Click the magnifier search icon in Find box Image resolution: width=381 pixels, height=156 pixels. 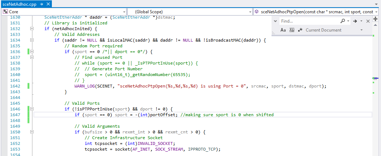pos(342,21)
